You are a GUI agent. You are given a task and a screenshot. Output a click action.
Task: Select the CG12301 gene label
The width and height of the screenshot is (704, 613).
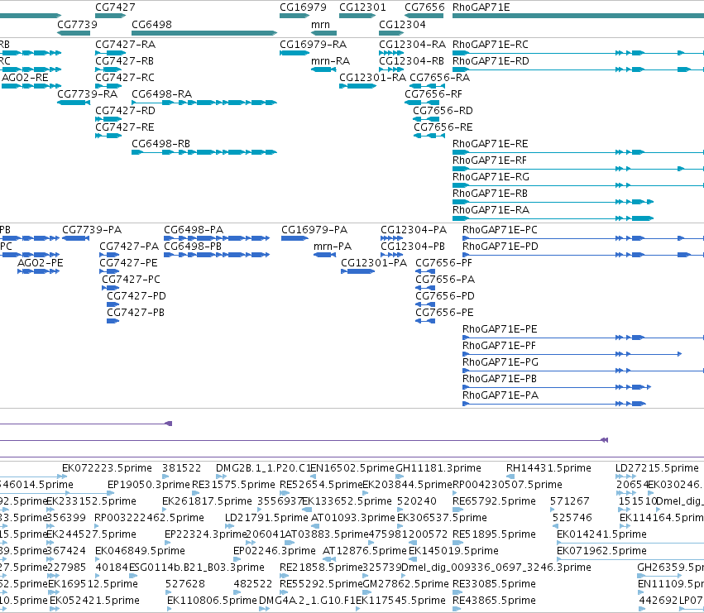[x=362, y=7]
